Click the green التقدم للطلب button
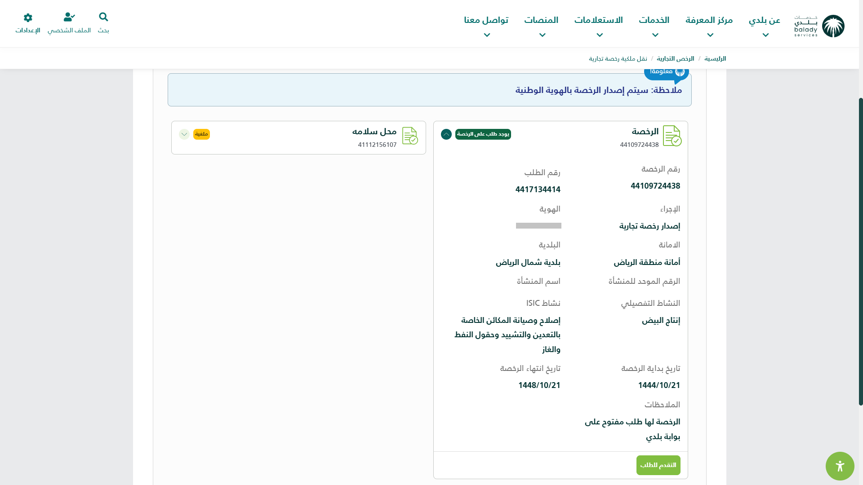Screen dimensions: 863x485 click(658, 465)
